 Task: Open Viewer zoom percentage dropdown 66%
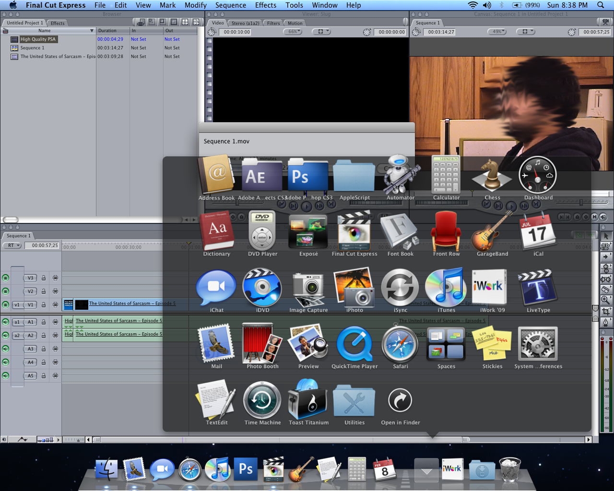pos(293,32)
